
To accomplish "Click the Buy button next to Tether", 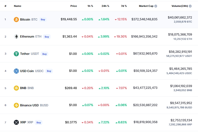I will [44, 54].
